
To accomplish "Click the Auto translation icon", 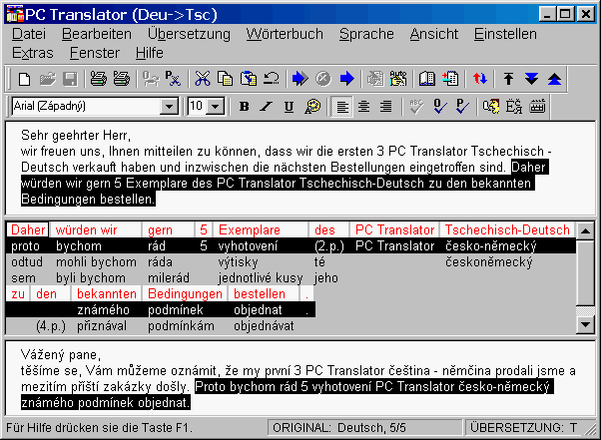I will (398, 79).
